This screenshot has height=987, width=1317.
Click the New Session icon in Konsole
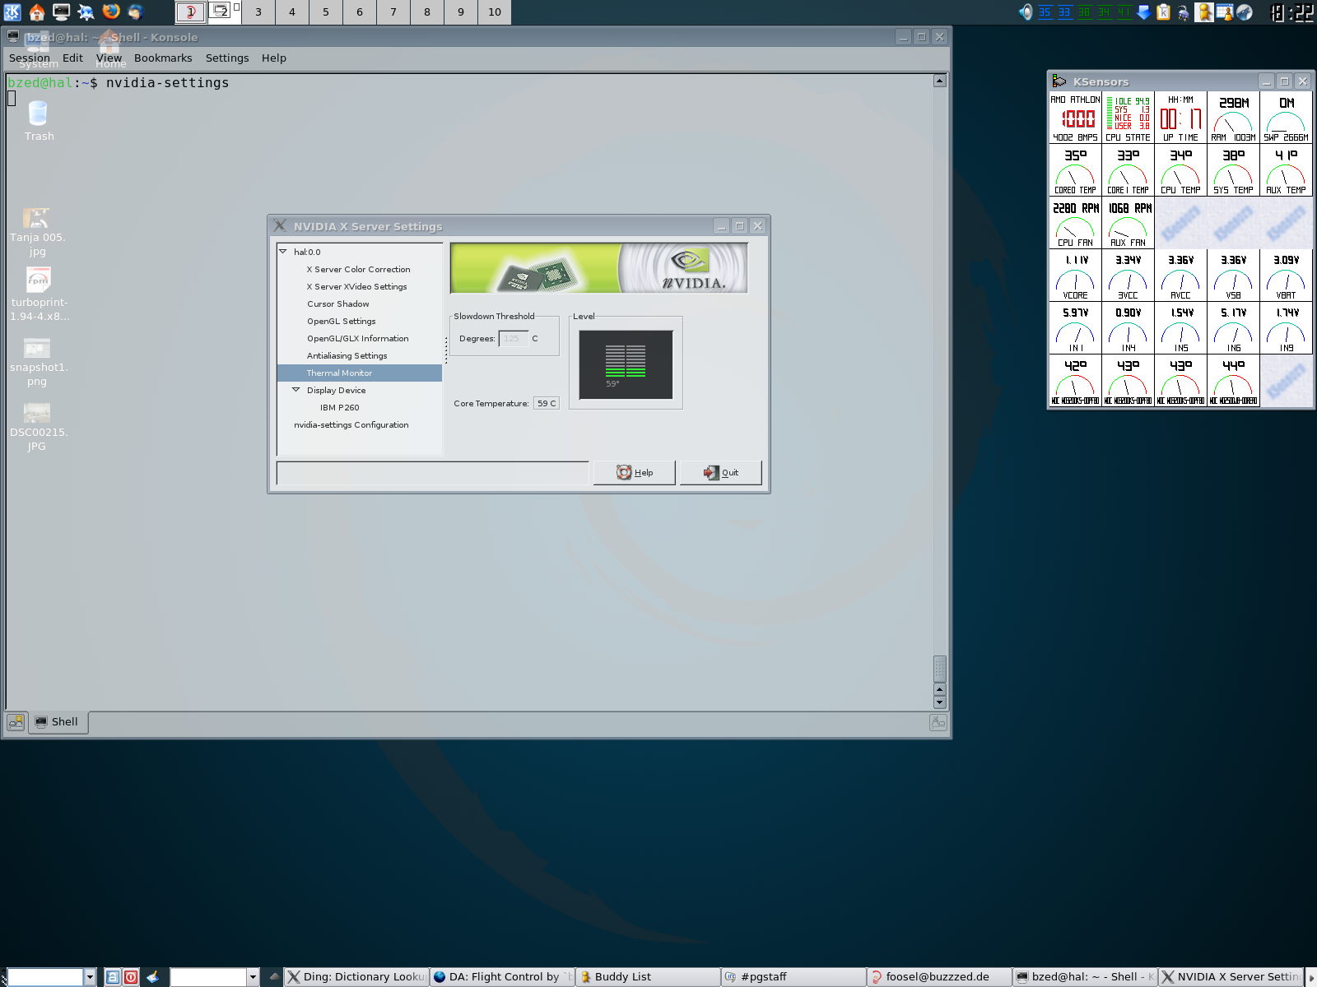pos(16,722)
